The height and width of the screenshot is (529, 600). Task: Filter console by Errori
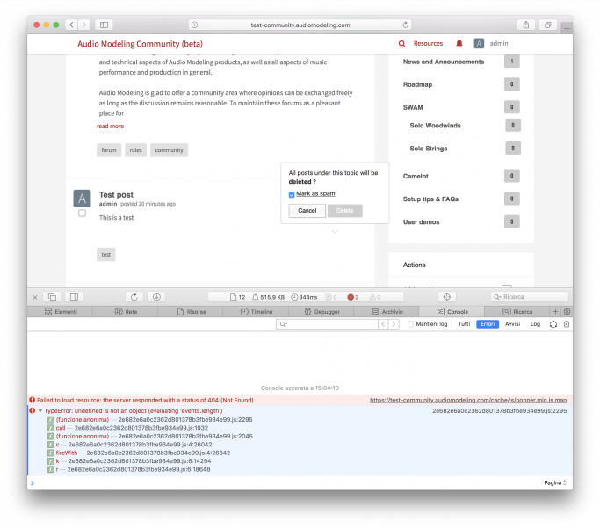488,324
